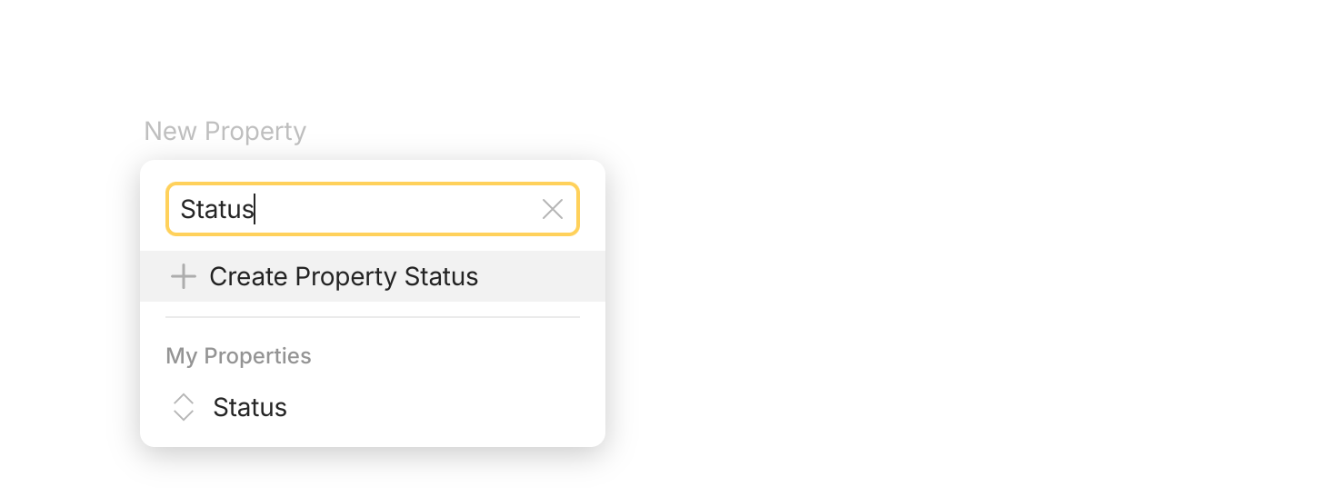Click the plus icon beside Create Property
The height and width of the screenshot is (497, 1329).
(184, 276)
